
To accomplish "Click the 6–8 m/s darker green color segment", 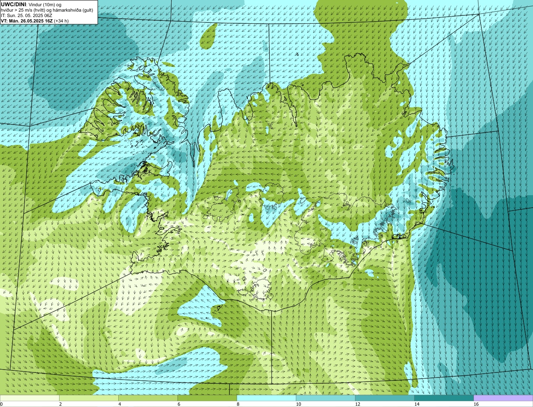I will pyautogui.click(x=207, y=398).
